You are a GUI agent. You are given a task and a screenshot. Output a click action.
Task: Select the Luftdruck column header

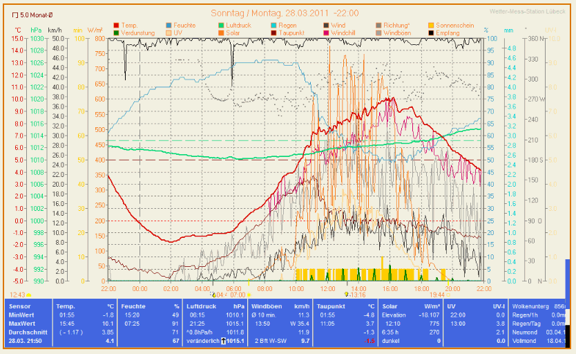point(200,306)
